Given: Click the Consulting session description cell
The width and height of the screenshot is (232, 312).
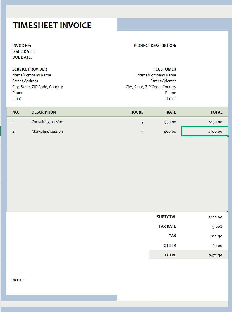Looking at the screenshot, I should (x=47, y=122).
